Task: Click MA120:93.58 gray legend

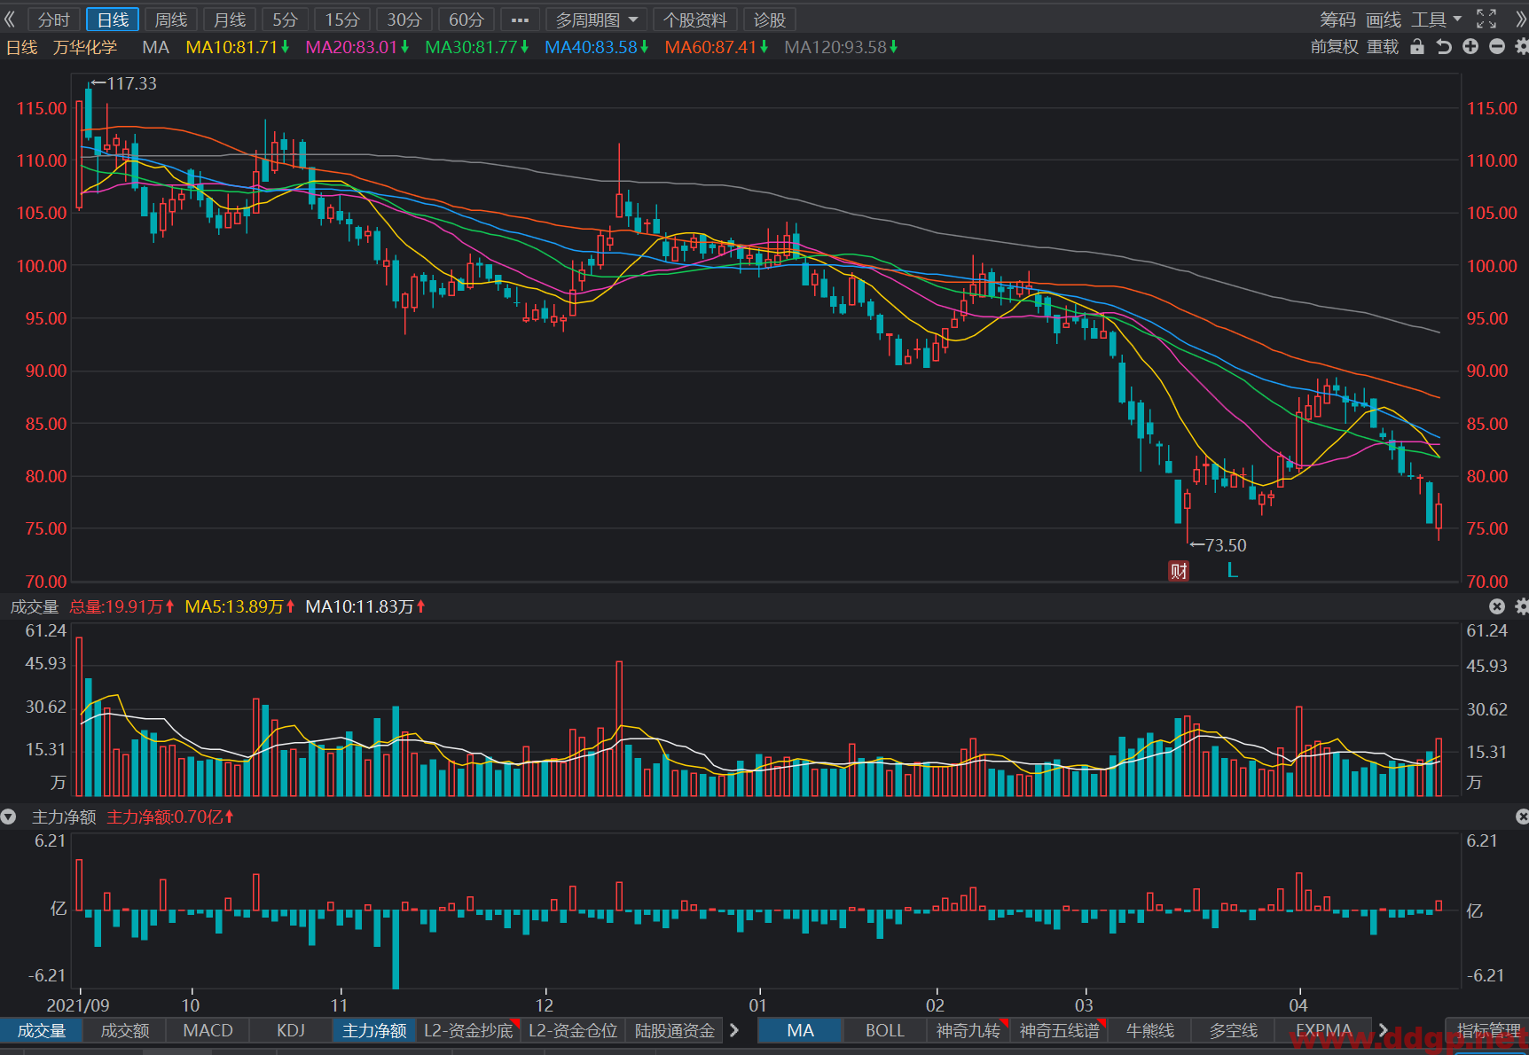Action: pos(841,47)
